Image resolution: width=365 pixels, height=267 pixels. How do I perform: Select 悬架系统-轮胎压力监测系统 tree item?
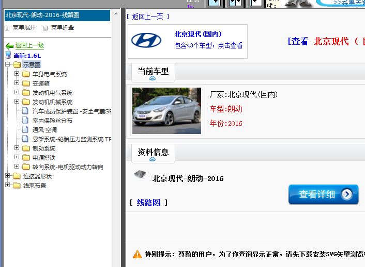(71, 139)
